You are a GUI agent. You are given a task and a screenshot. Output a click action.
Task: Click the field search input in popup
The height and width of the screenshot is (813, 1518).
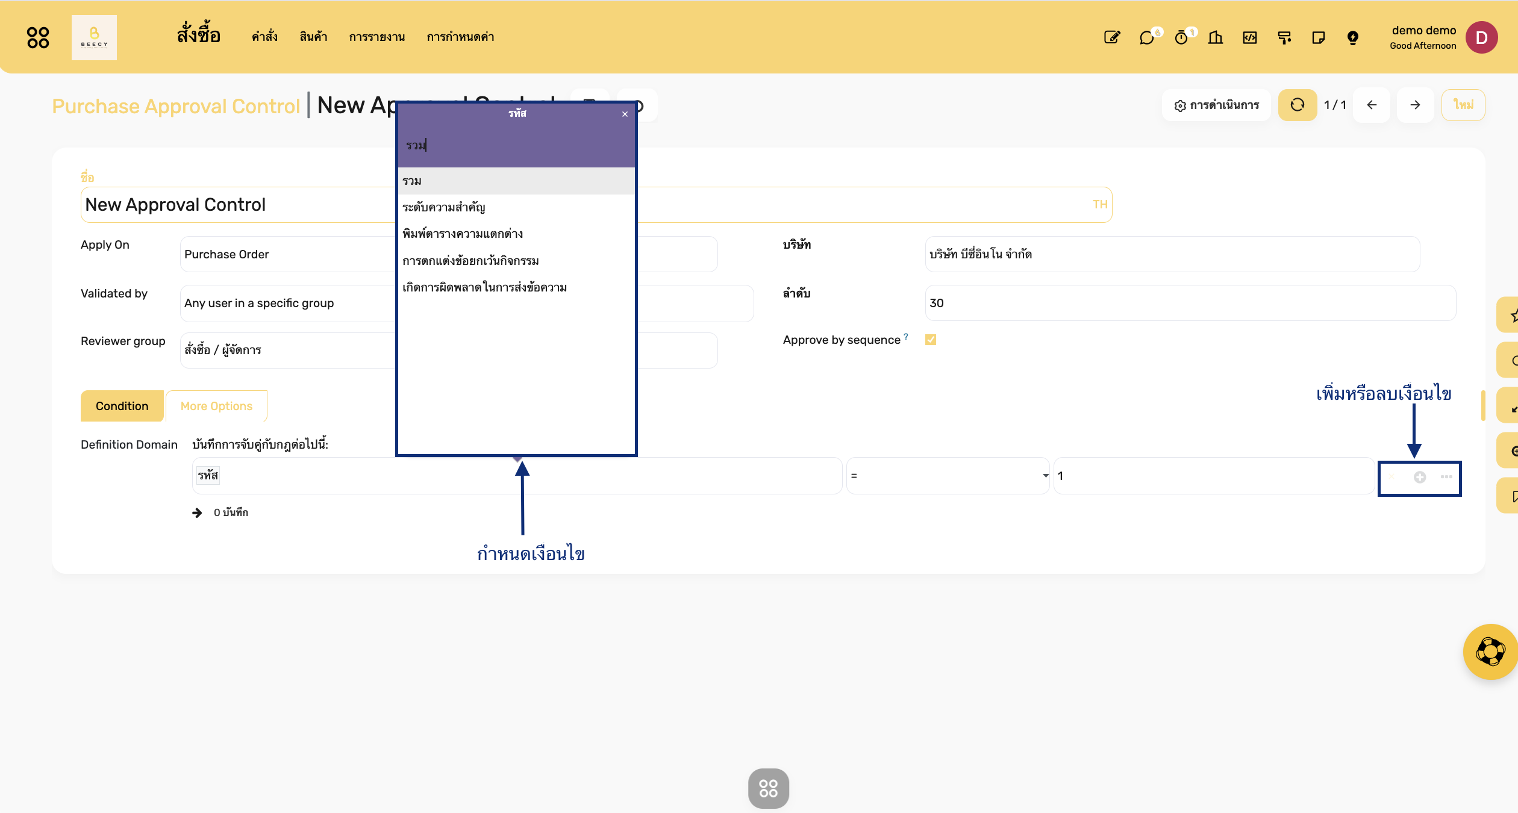tap(516, 145)
